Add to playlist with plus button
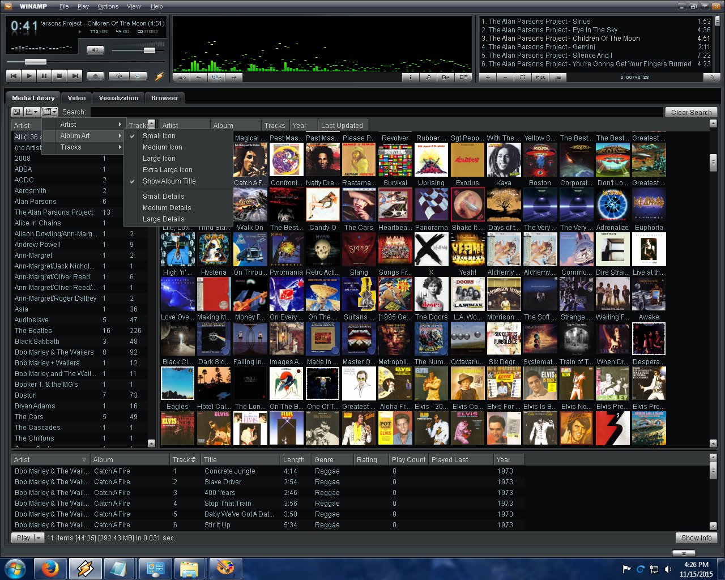725x580 pixels. [488, 77]
